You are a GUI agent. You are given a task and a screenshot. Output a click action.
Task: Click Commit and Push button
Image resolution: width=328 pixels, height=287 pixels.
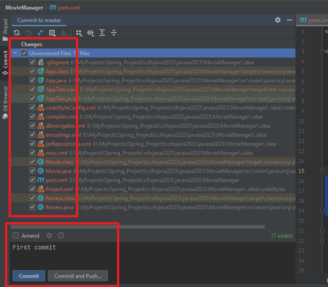[78, 276]
